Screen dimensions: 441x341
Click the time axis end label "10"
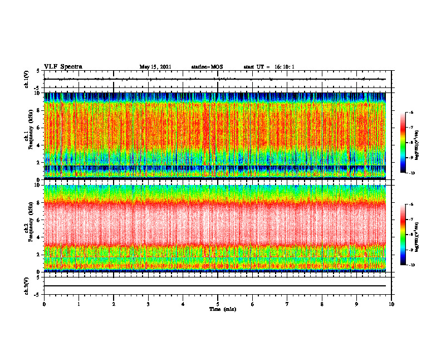(391, 304)
